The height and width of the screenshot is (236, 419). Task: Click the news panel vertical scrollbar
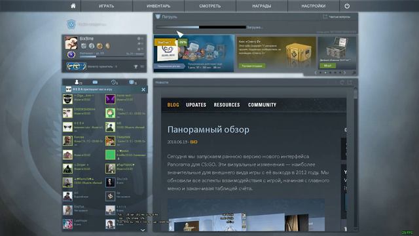pyautogui.click(x=355, y=158)
